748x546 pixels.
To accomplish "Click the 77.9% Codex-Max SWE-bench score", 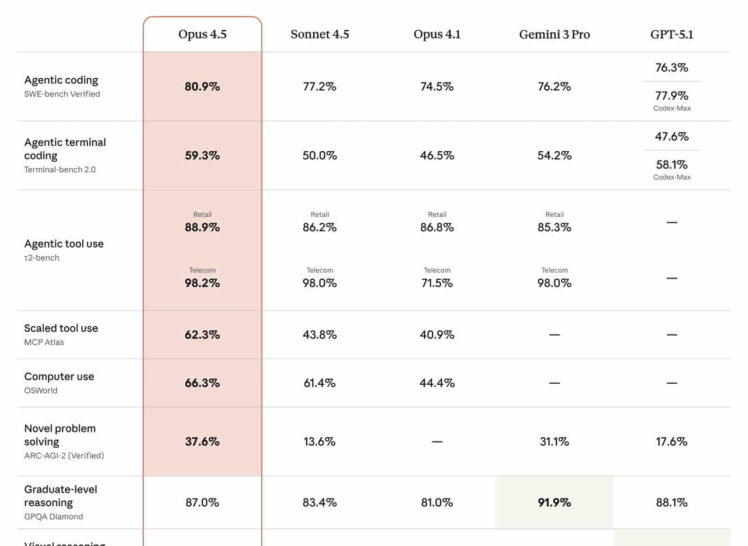I will (x=671, y=96).
